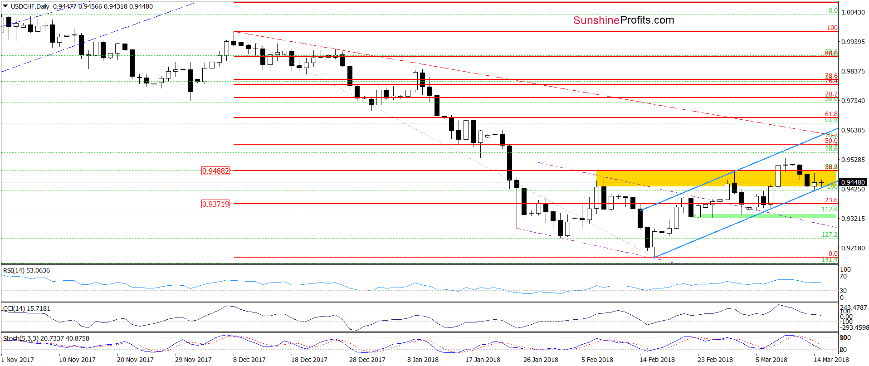This screenshot has height=366, width=869.
Task: Click the red 23.6 Fibonacci label
Action: pyautogui.click(x=831, y=200)
